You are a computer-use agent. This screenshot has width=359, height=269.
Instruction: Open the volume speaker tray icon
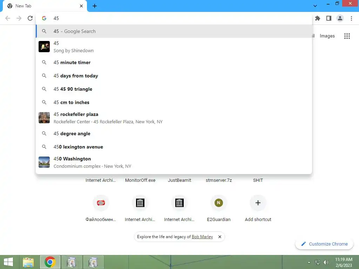[x=326, y=262]
